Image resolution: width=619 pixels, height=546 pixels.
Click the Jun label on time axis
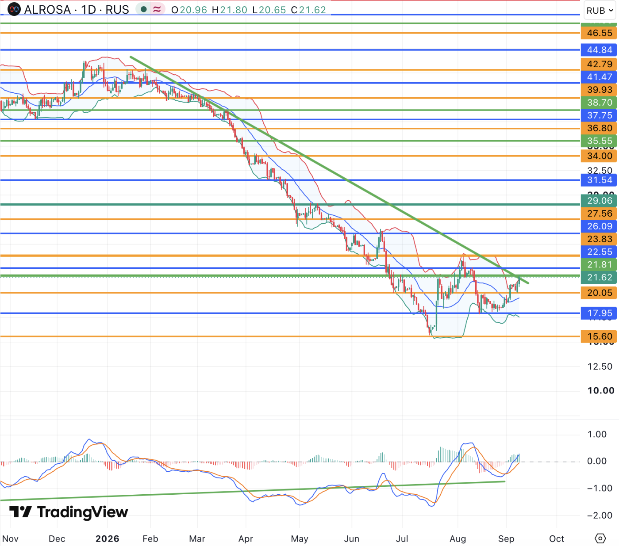[352, 538]
